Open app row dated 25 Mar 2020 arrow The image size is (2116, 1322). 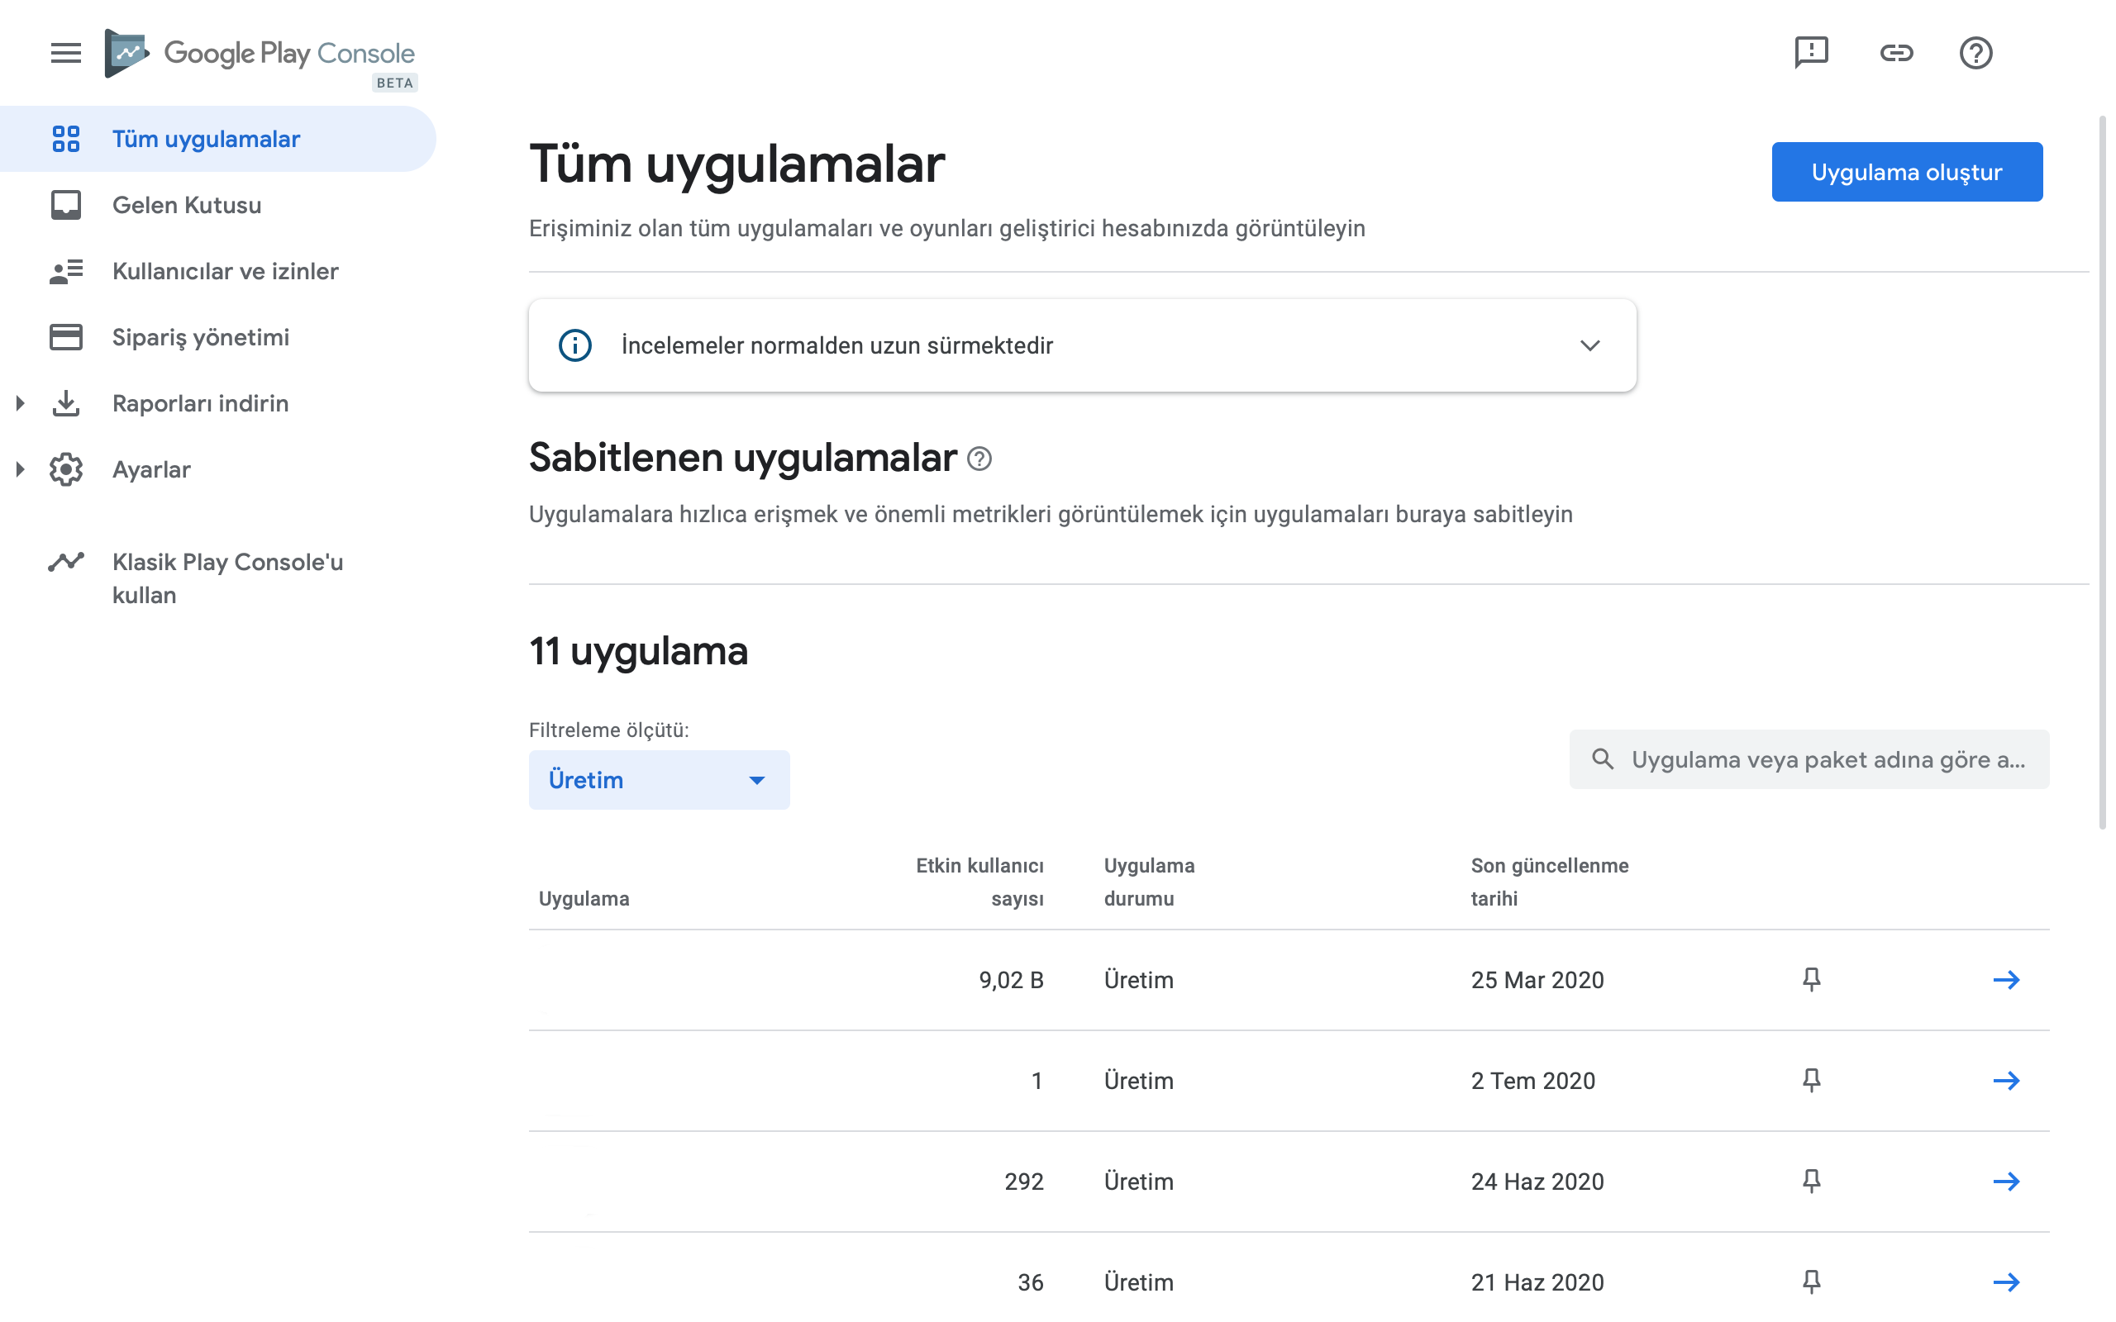tap(2006, 980)
